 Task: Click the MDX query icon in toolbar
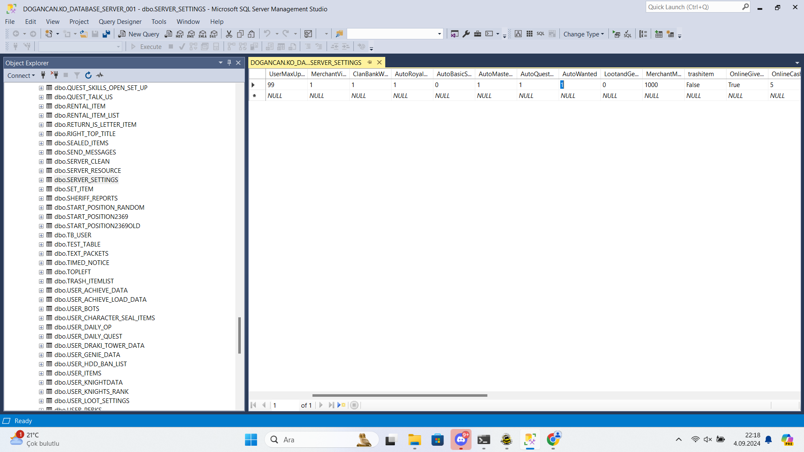[180, 34]
